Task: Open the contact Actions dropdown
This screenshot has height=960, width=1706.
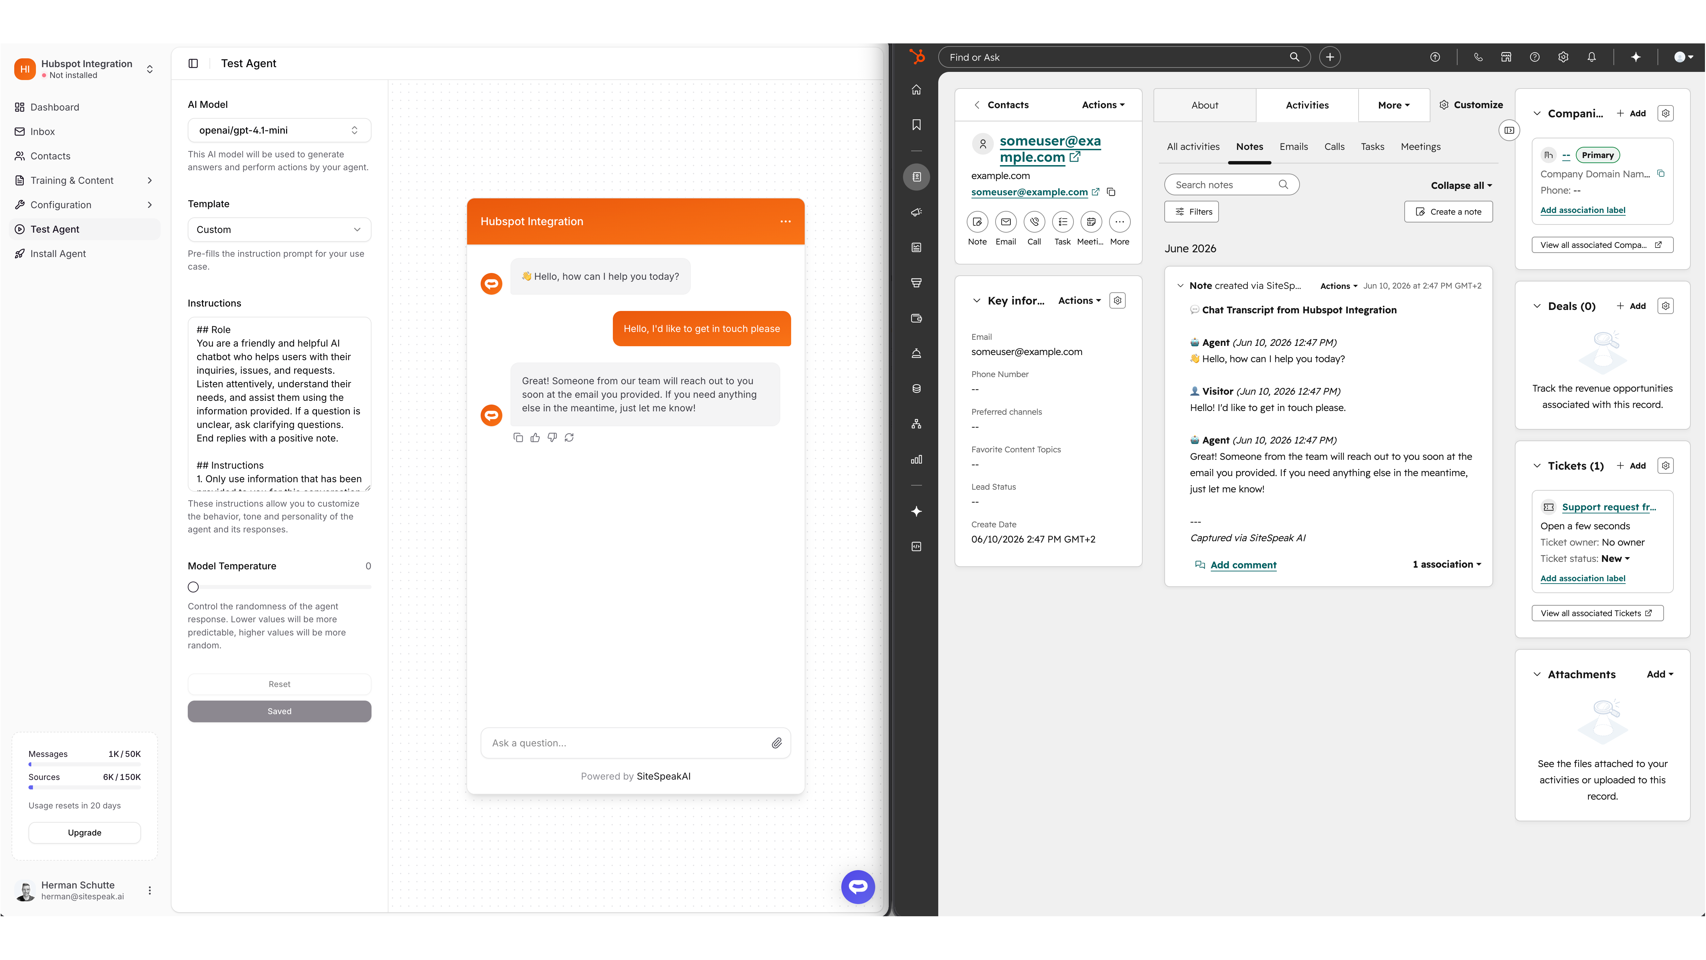Action: 1103,105
